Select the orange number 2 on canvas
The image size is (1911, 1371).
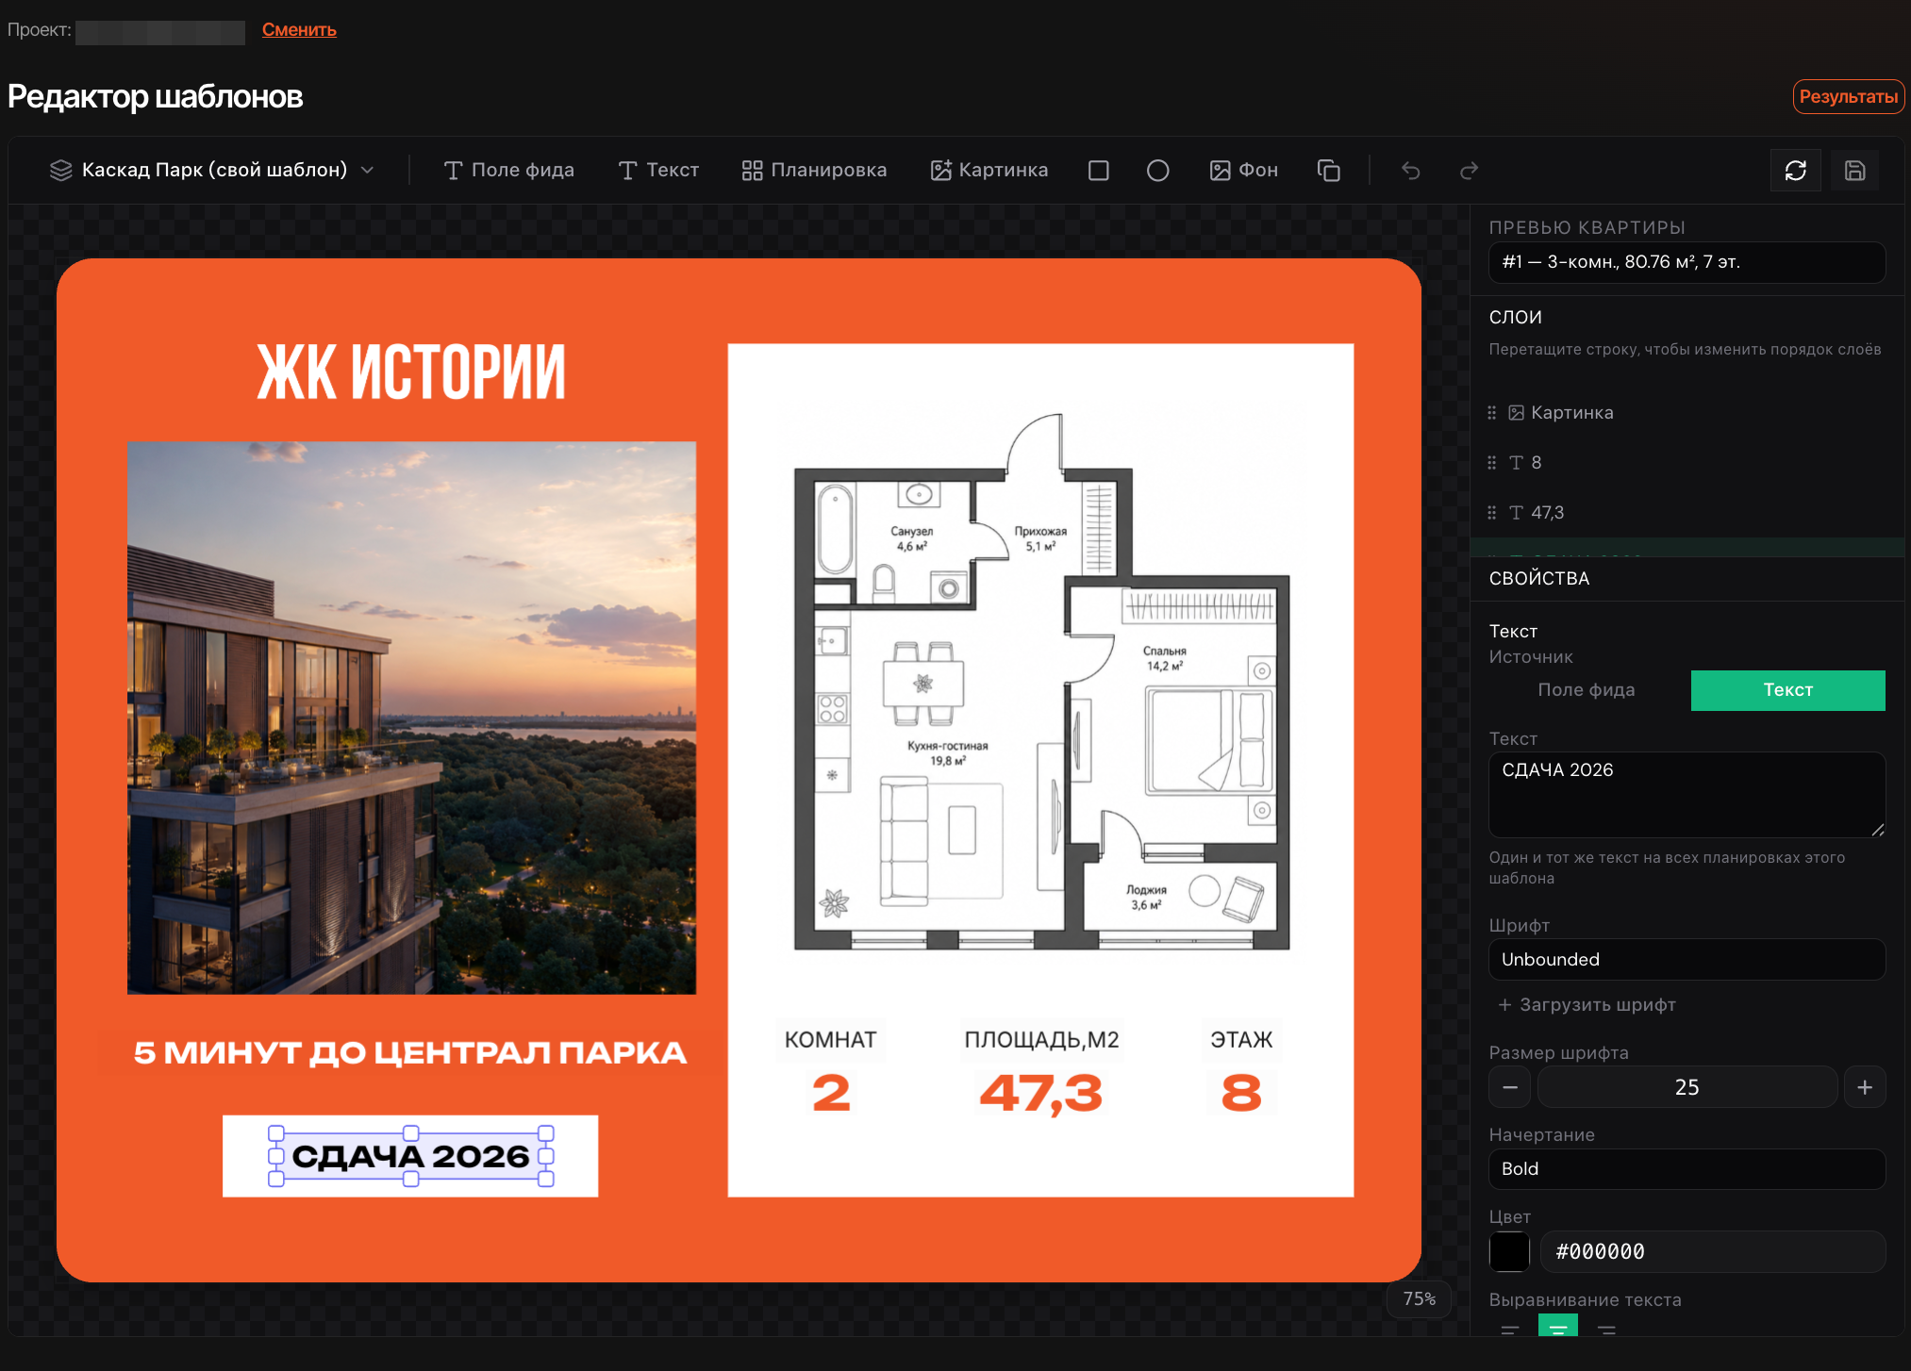(x=831, y=1094)
